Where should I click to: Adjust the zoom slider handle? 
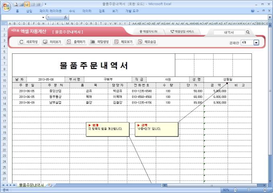click(249, 190)
